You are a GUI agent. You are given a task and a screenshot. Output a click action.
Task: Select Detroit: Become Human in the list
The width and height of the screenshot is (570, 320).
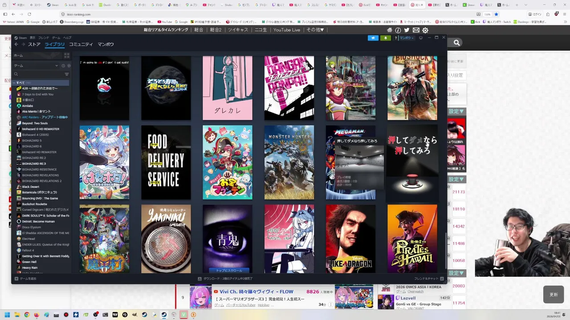38,221
